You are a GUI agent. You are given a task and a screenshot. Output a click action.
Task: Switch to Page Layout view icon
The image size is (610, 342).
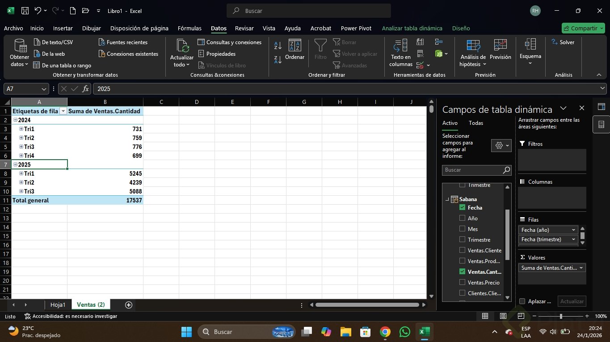click(x=502, y=316)
